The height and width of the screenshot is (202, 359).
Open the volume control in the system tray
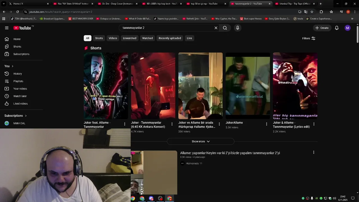click(x=334, y=198)
